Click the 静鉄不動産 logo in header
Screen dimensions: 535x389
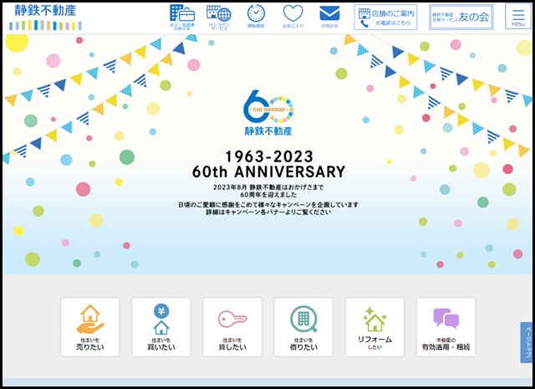[47, 11]
